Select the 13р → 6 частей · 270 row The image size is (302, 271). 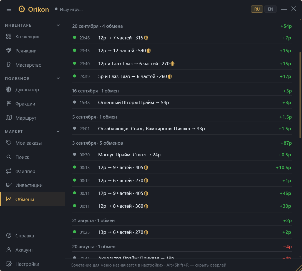(182, 232)
